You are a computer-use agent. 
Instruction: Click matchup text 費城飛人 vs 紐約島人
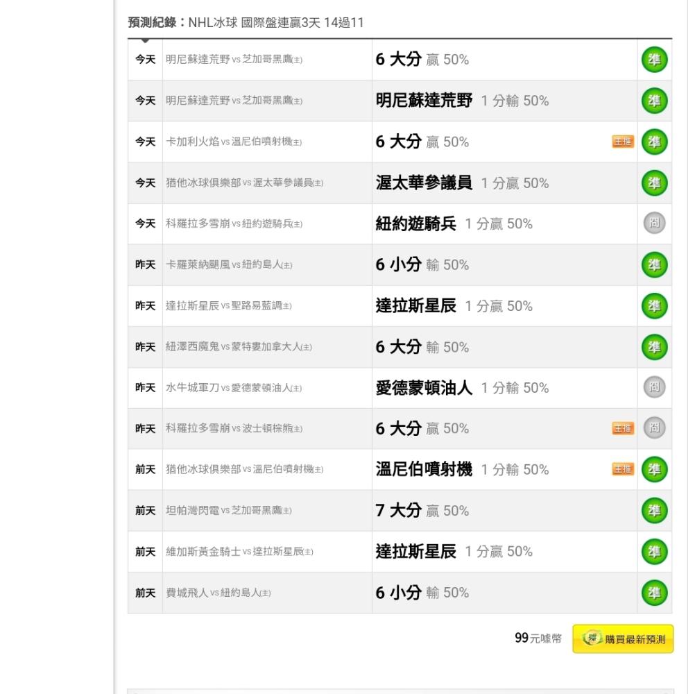[x=218, y=593]
